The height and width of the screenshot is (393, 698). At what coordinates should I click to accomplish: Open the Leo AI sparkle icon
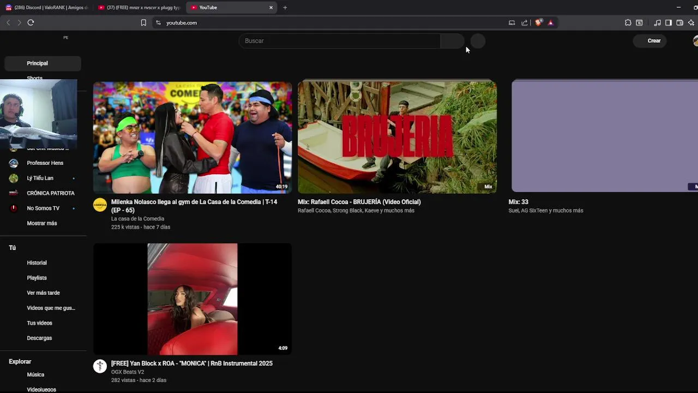691,22
